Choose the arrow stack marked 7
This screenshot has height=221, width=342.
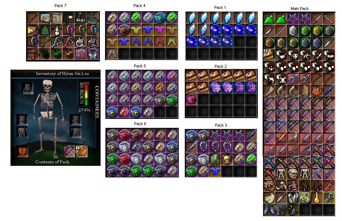coord(82,151)
